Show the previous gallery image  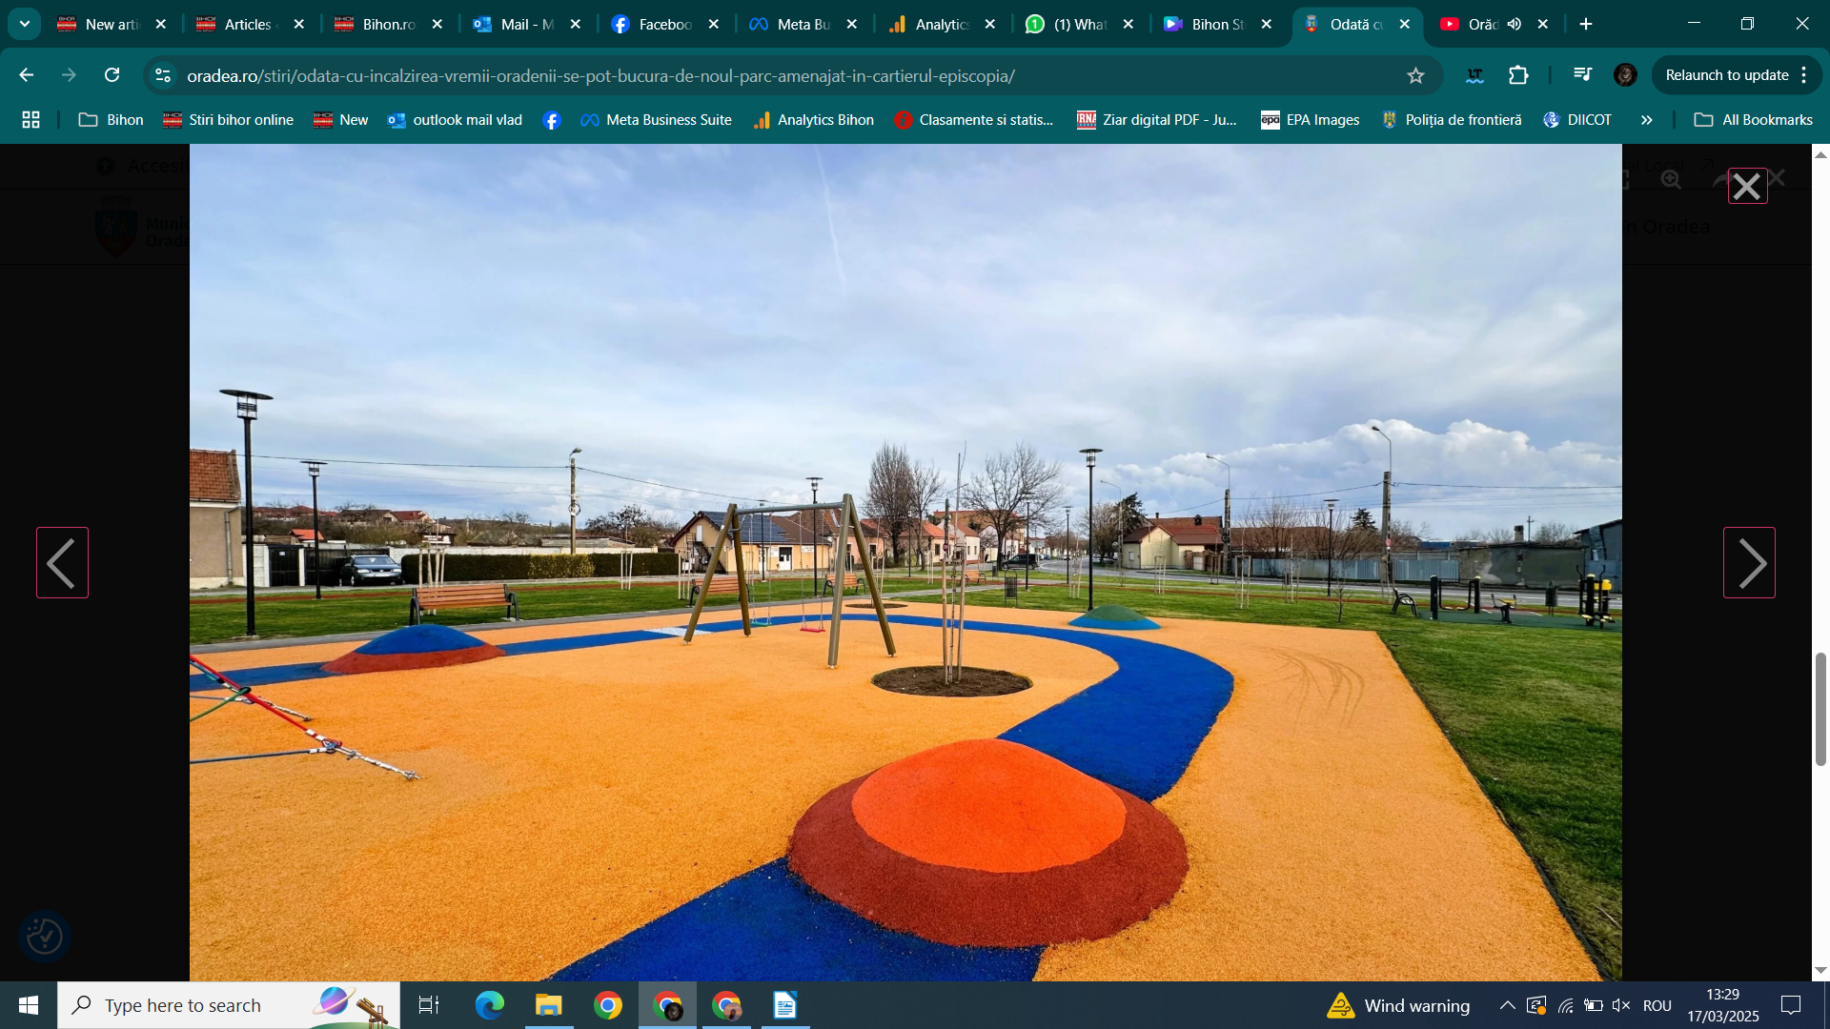click(x=62, y=563)
